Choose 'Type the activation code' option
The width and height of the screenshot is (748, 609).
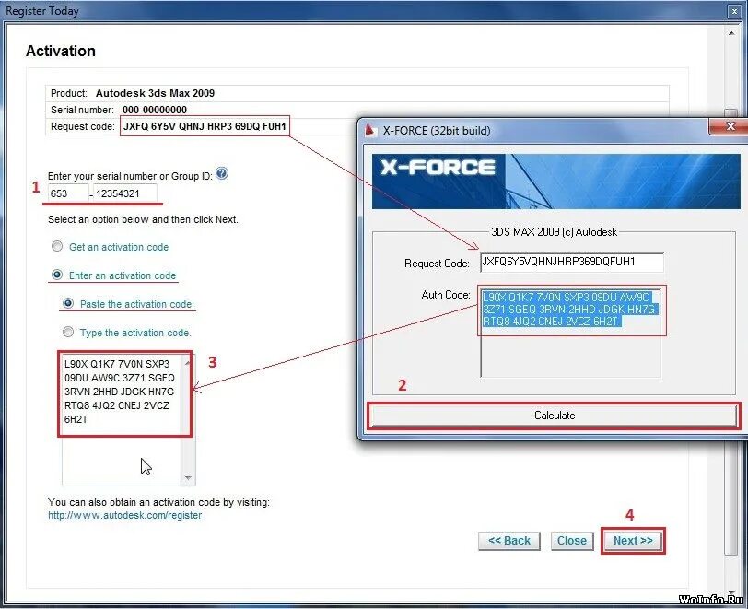pos(68,332)
